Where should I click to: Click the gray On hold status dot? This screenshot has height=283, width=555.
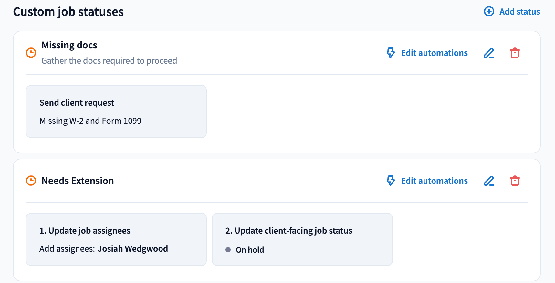click(x=228, y=250)
